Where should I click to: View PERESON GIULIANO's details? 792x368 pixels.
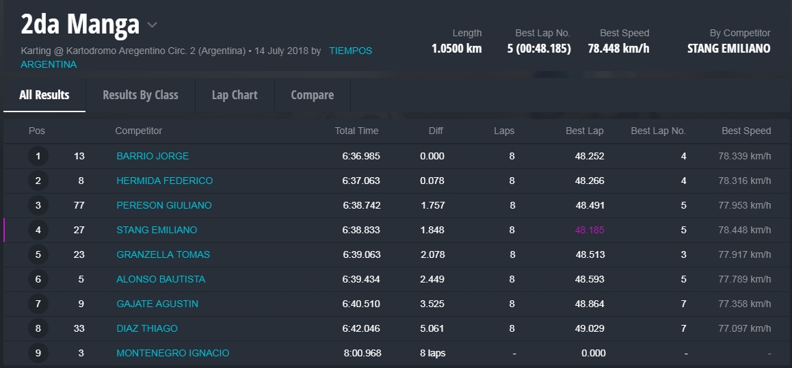(x=164, y=205)
